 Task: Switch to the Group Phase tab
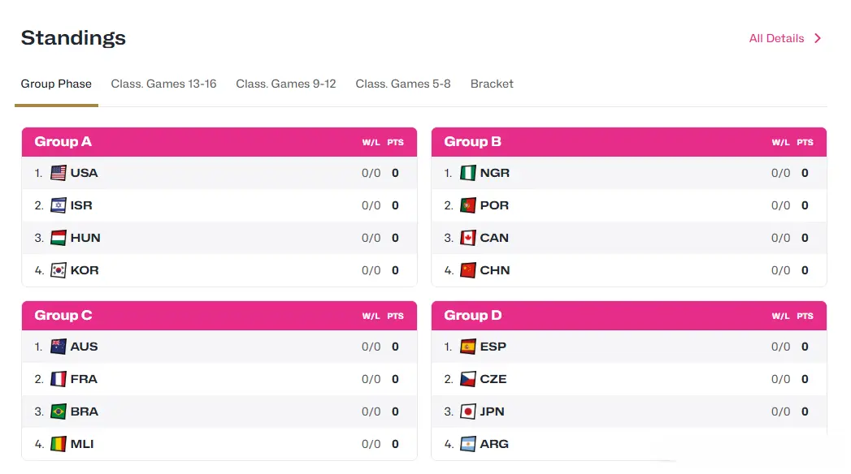(x=56, y=84)
